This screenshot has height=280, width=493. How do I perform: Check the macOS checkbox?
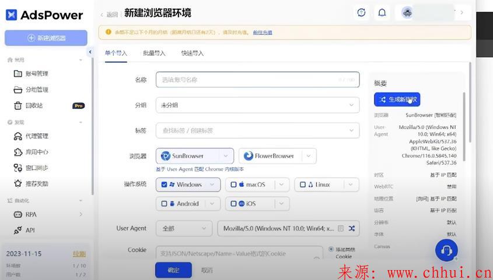233,185
